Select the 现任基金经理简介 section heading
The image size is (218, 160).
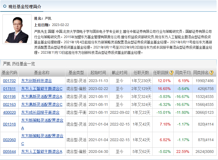pos(25,7)
